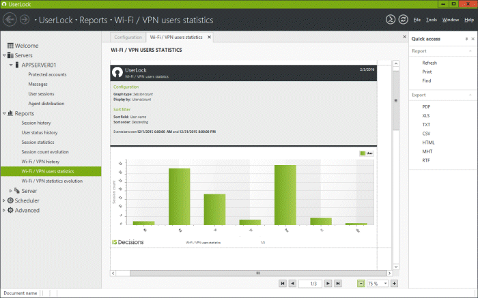Export the report as CSV
This screenshot has height=298, width=478.
(426, 134)
